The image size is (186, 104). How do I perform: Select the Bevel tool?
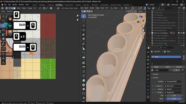click(x=84, y=67)
